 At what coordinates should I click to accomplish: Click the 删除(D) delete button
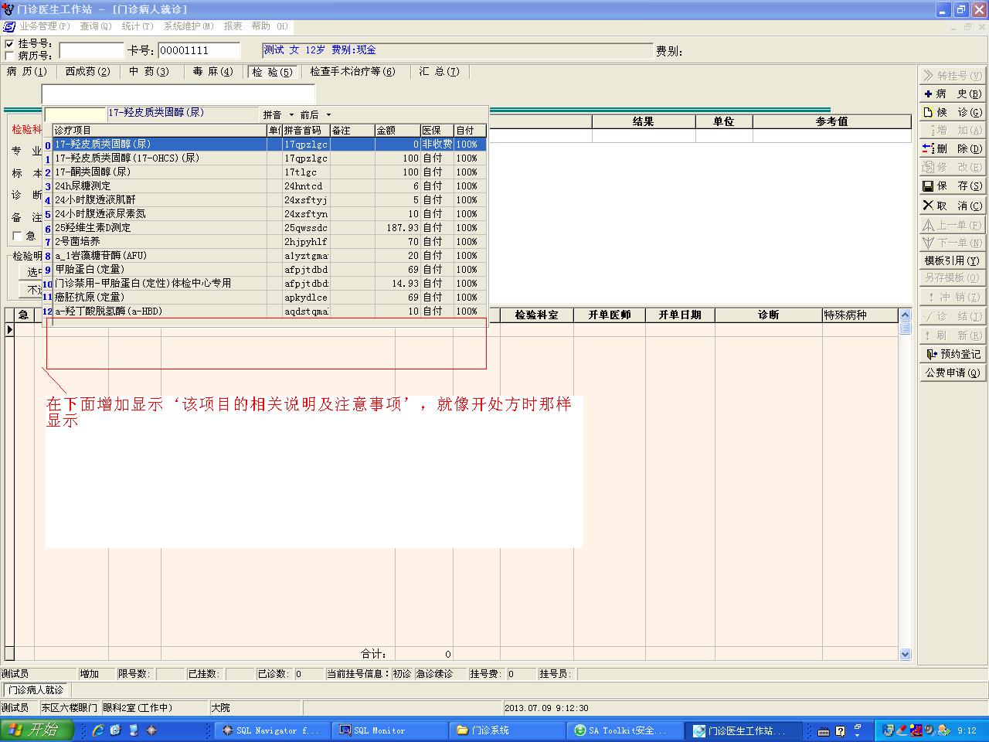click(x=952, y=148)
